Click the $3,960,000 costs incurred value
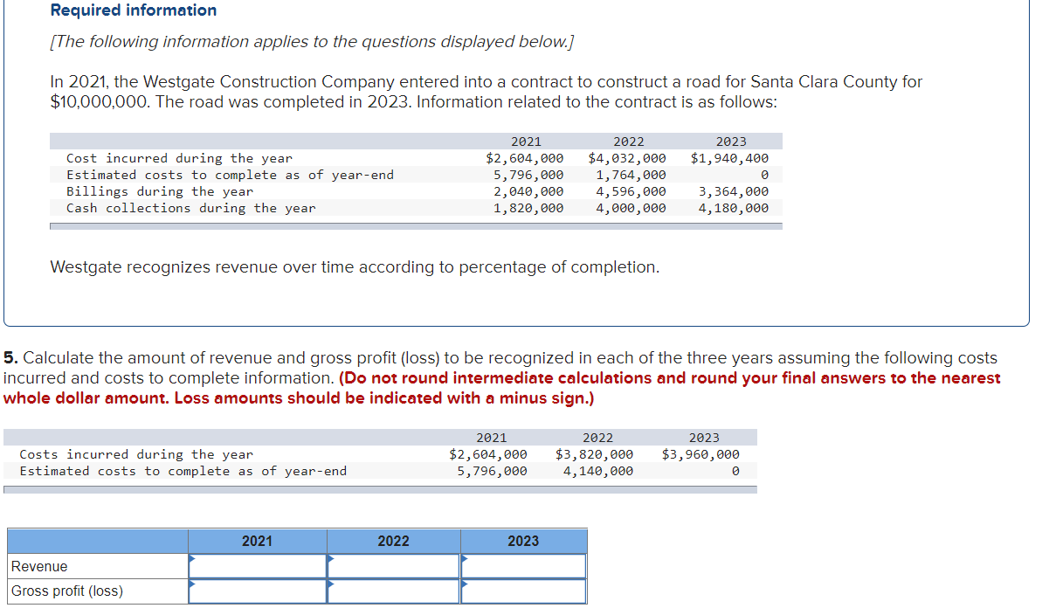1049x615 pixels. coord(700,454)
